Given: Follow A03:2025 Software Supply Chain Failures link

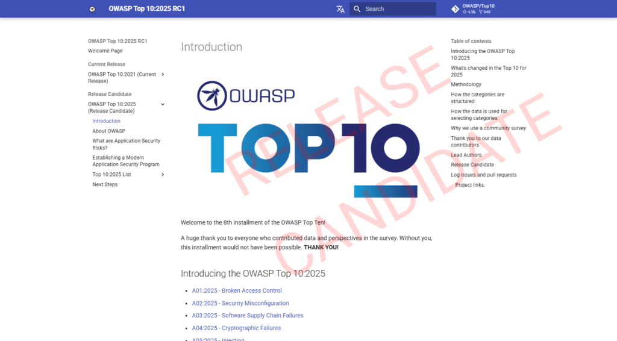Looking at the screenshot, I should 248,316.
